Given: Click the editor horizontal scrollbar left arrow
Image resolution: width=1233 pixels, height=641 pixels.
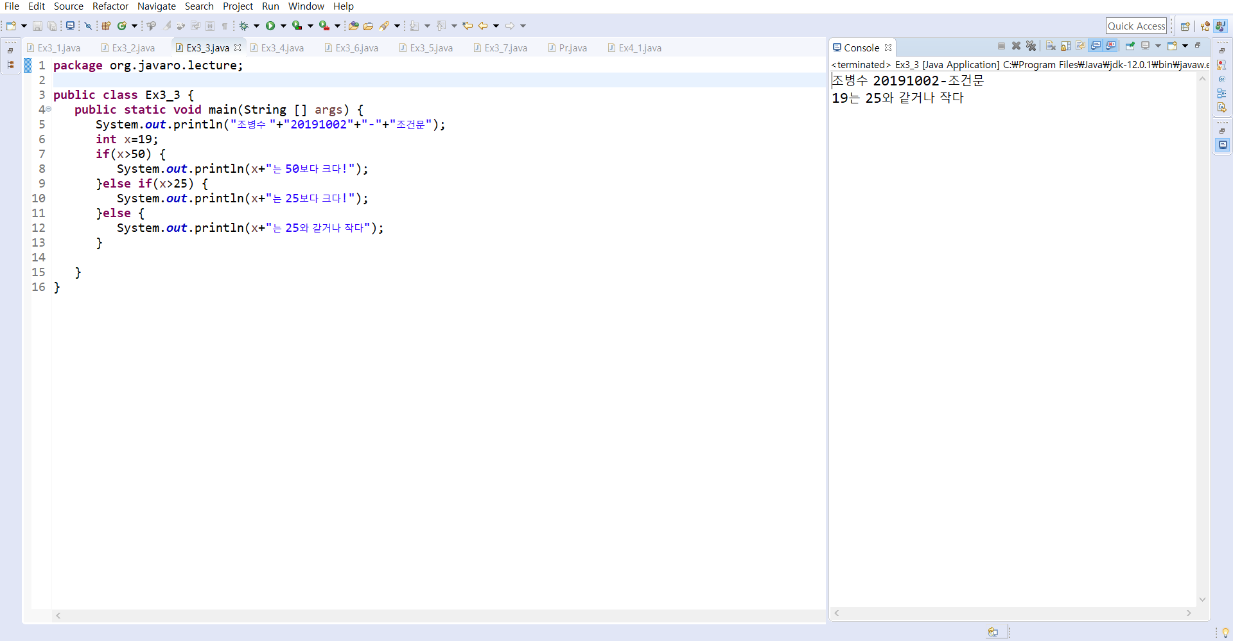Looking at the screenshot, I should tap(58, 615).
